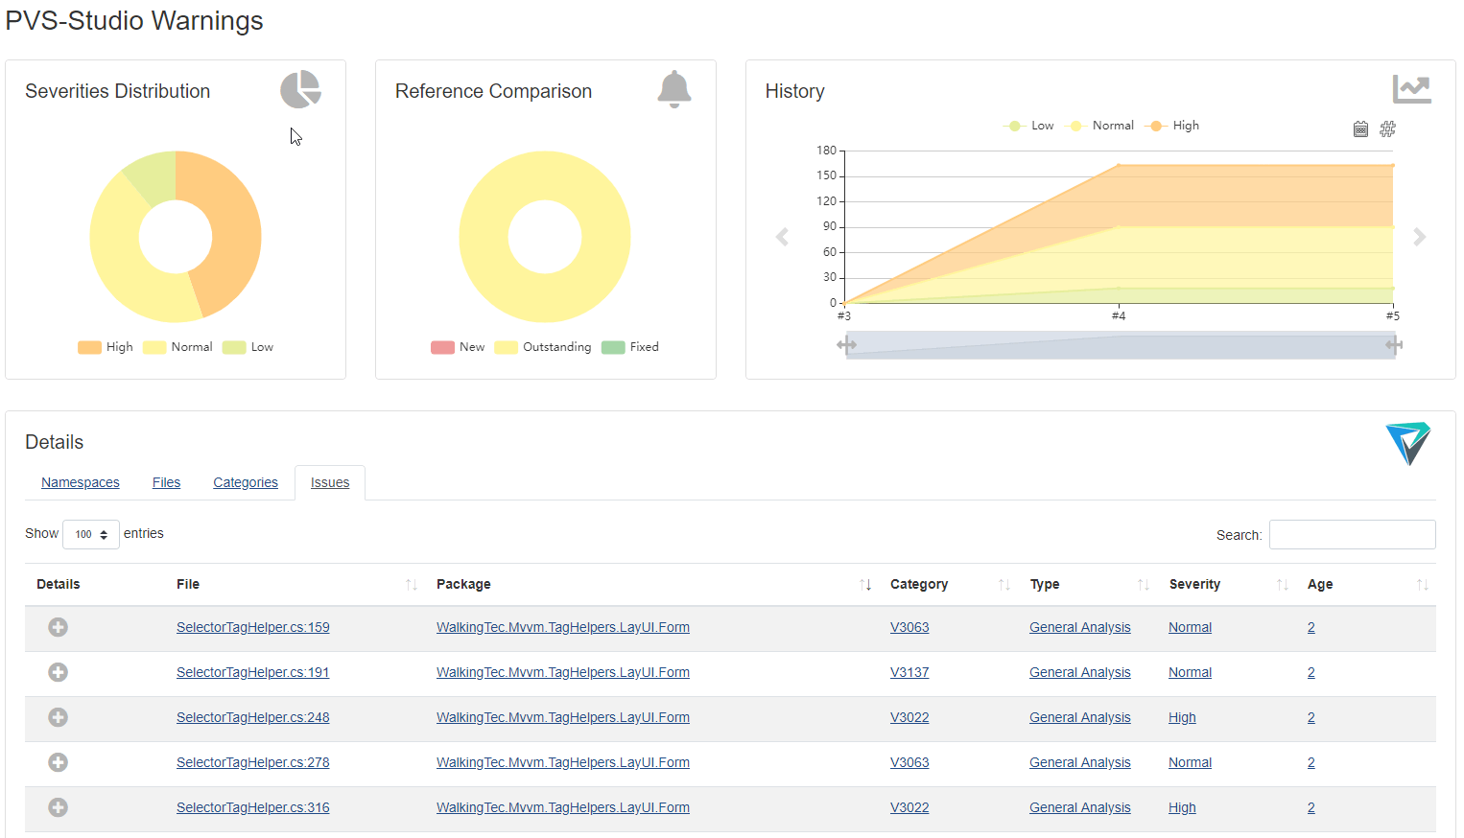
Task: Click General Analysis in SelectorTagHelper.cs:191 row
Action: tap(1080, 672)
